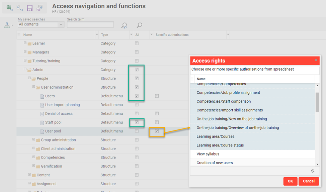
Task: Click refresh icon in Access rights dialog
Action: (x=312, y=171)
